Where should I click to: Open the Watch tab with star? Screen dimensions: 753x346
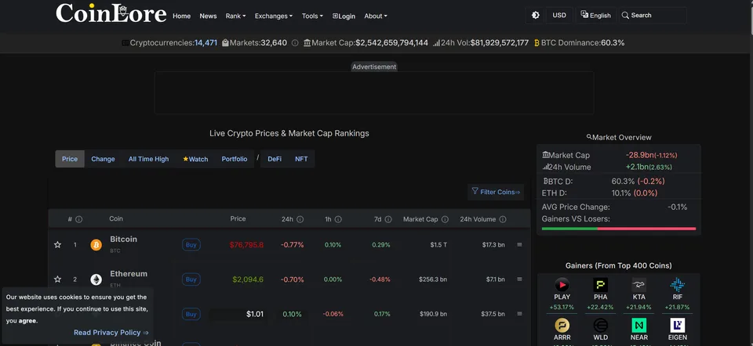tap(195, 159)
